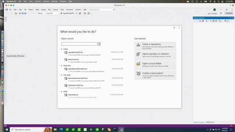The height and width of the screenshot is (132, 235).
Task: Collapse the This week group
Action: pyautogui.click(x=62, y=75)
